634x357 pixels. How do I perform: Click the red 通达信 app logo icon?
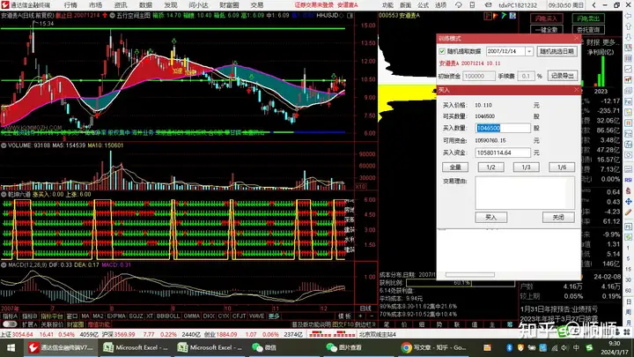pos(5,5)
